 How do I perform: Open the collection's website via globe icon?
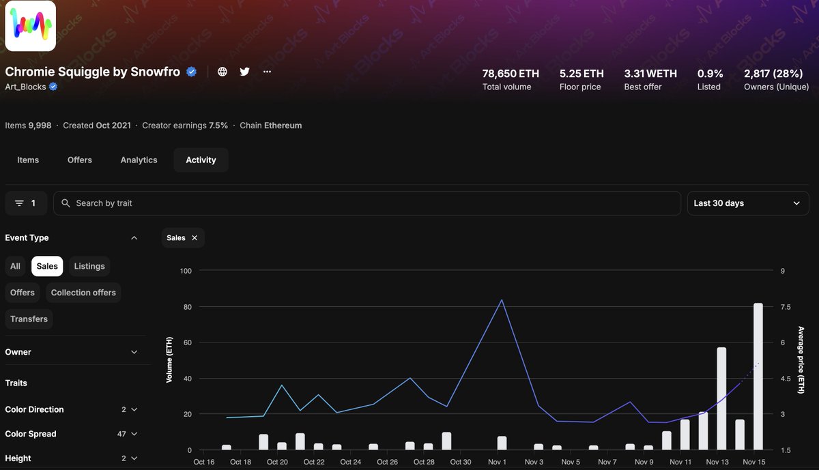(x=222, y=71)
